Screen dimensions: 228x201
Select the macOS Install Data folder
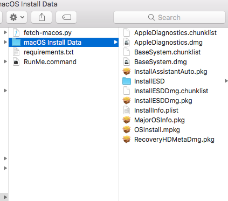point(64,43)
